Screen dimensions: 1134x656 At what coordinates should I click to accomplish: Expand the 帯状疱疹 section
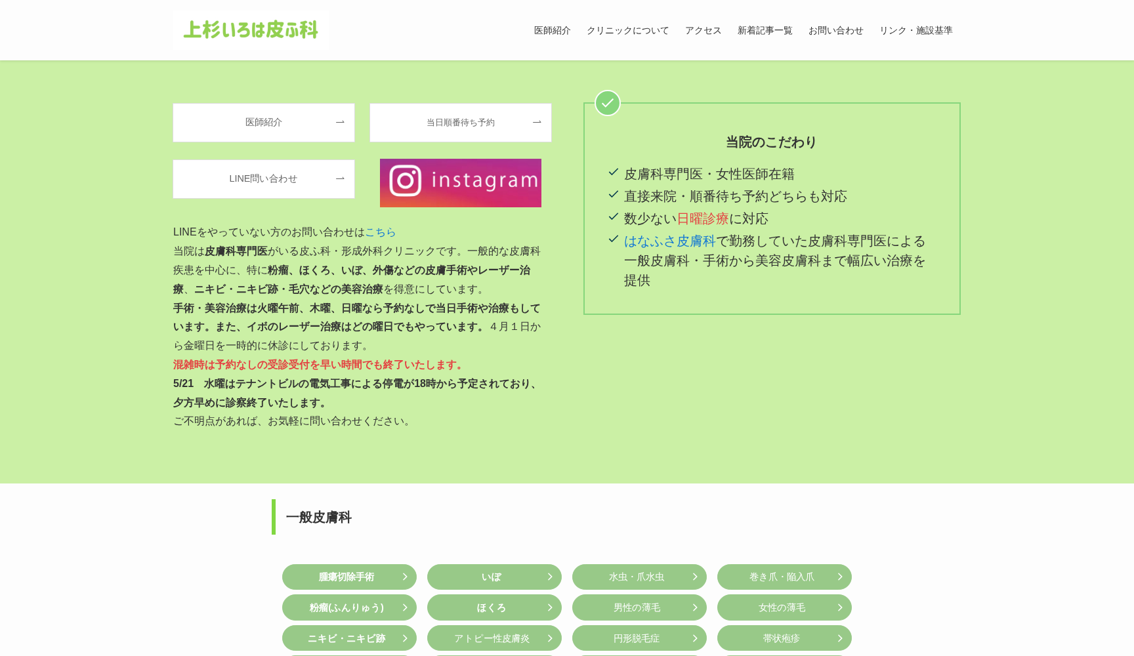tap(784, 638)
